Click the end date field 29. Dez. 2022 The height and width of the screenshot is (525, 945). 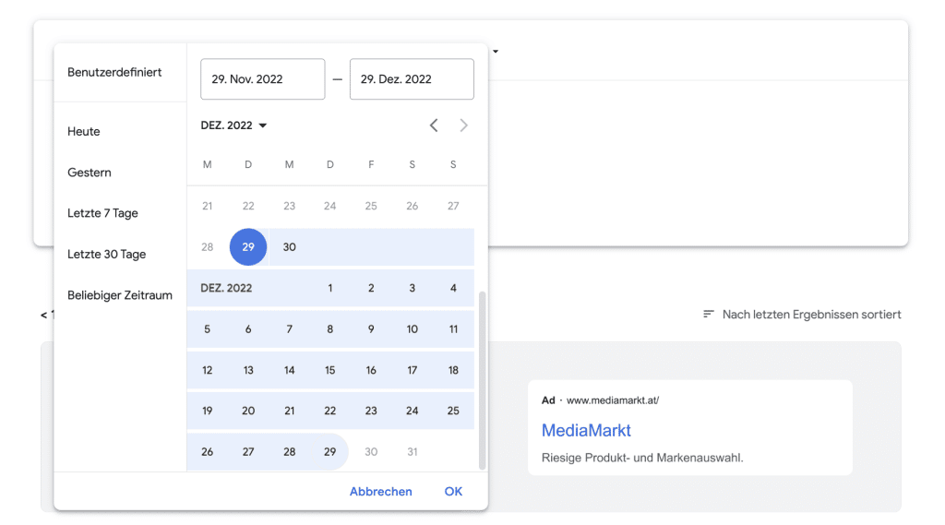pyautogui.click(x=412, y=79)
